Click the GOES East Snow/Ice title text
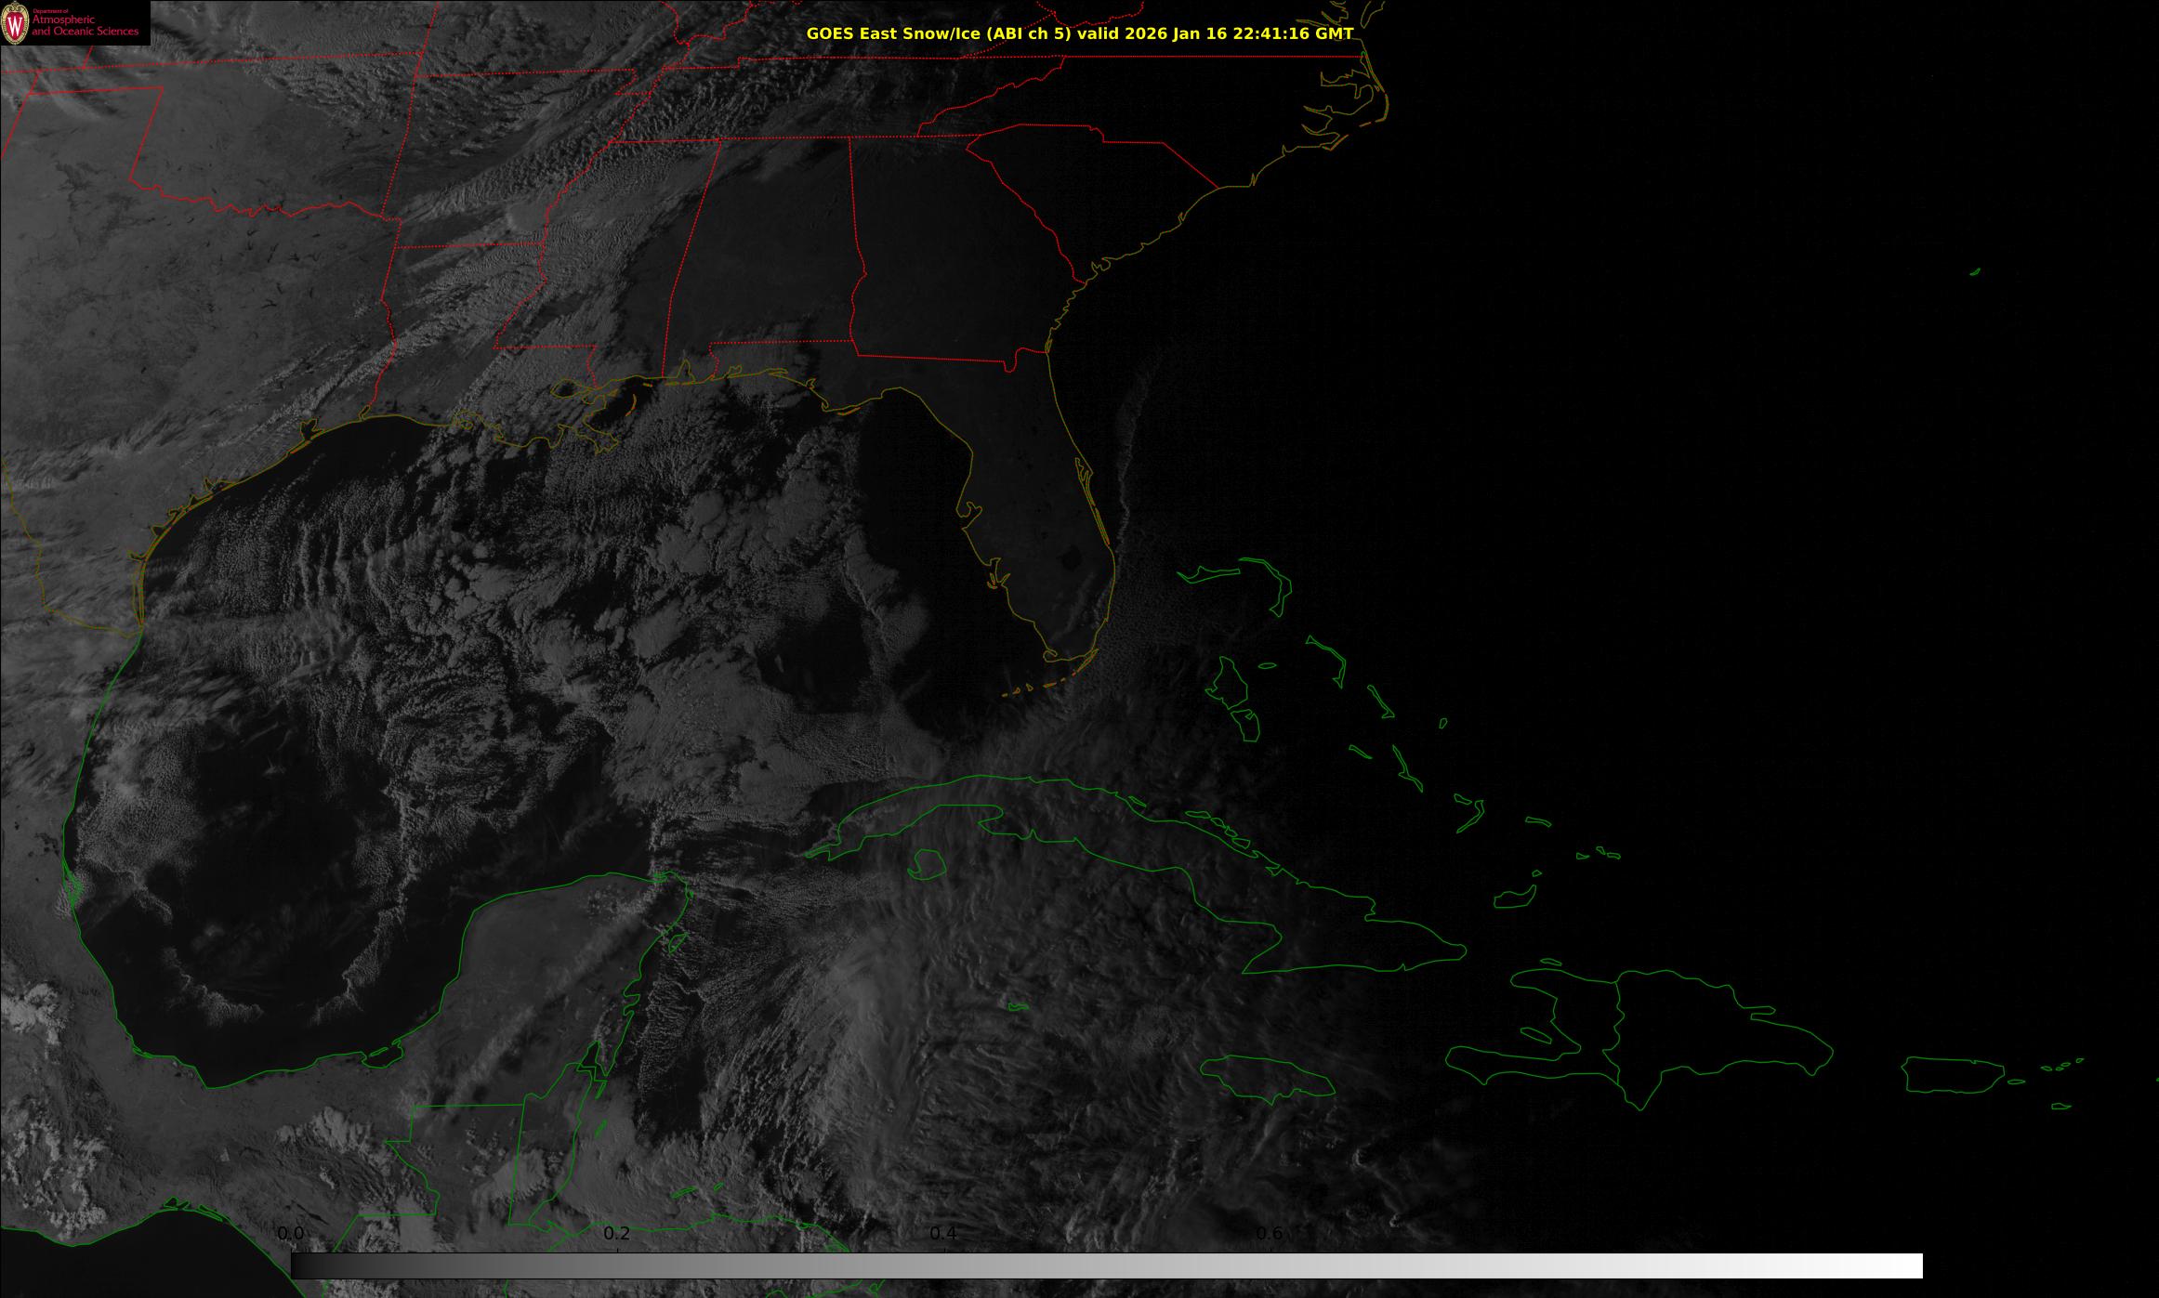Viewport: 2159px width, 1298px height. coord(1079,33)
